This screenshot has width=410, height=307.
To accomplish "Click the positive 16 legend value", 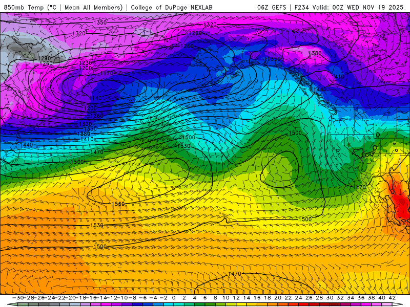I will (257, 298).
